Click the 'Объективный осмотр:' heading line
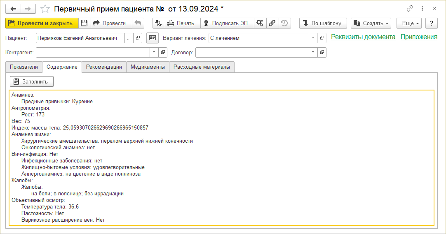Image resolution: width=446 pixels, height=234 pixels. tap(38, 200)
